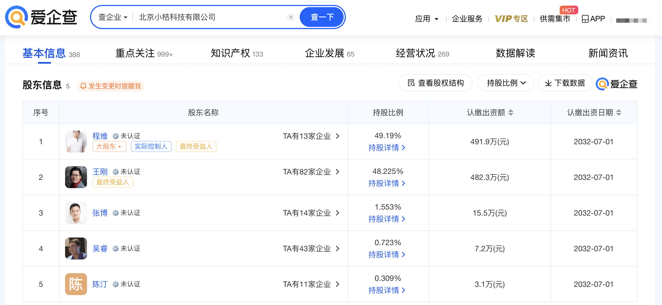
Task: Click 未认证 badge next to 张博
Action: [127, 213]
